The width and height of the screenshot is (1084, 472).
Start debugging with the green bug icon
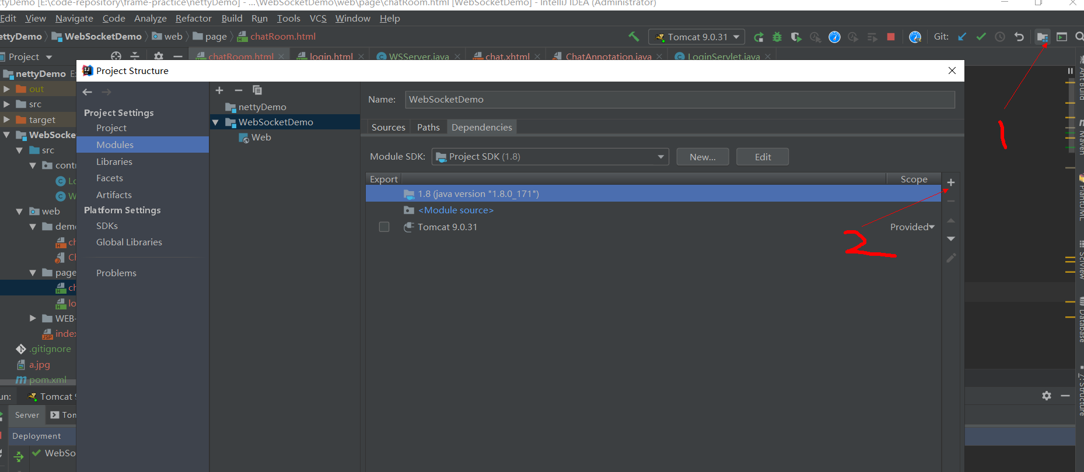point(777,37)
